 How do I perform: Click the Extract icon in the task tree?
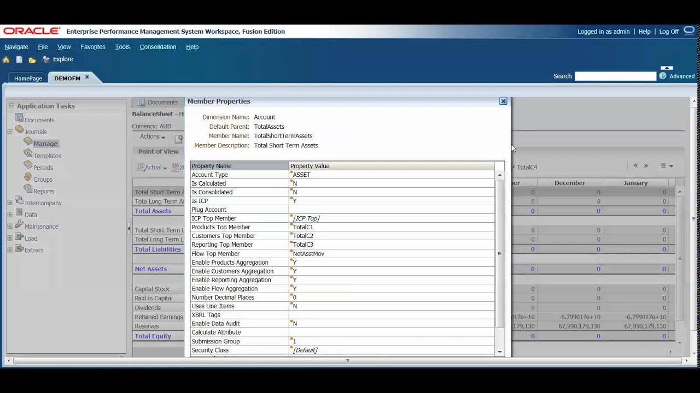point(19,249)
